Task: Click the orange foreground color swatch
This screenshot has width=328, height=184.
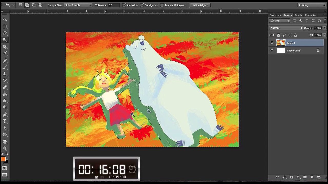Action: click(x=3, y=159)
